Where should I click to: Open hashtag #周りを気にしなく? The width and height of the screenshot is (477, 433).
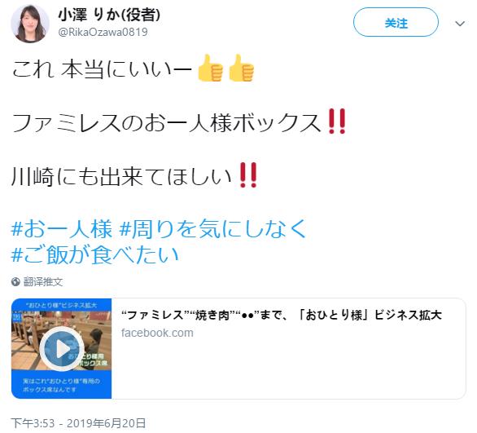212,228
